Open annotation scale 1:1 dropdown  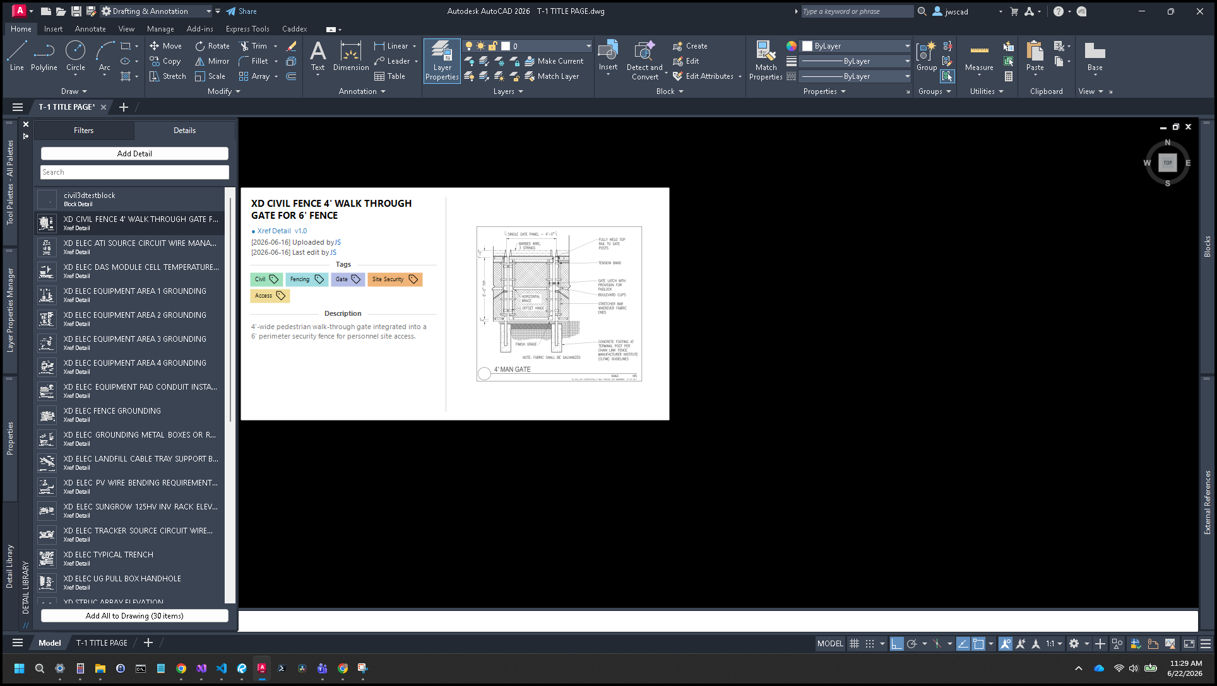point(1054,644)
